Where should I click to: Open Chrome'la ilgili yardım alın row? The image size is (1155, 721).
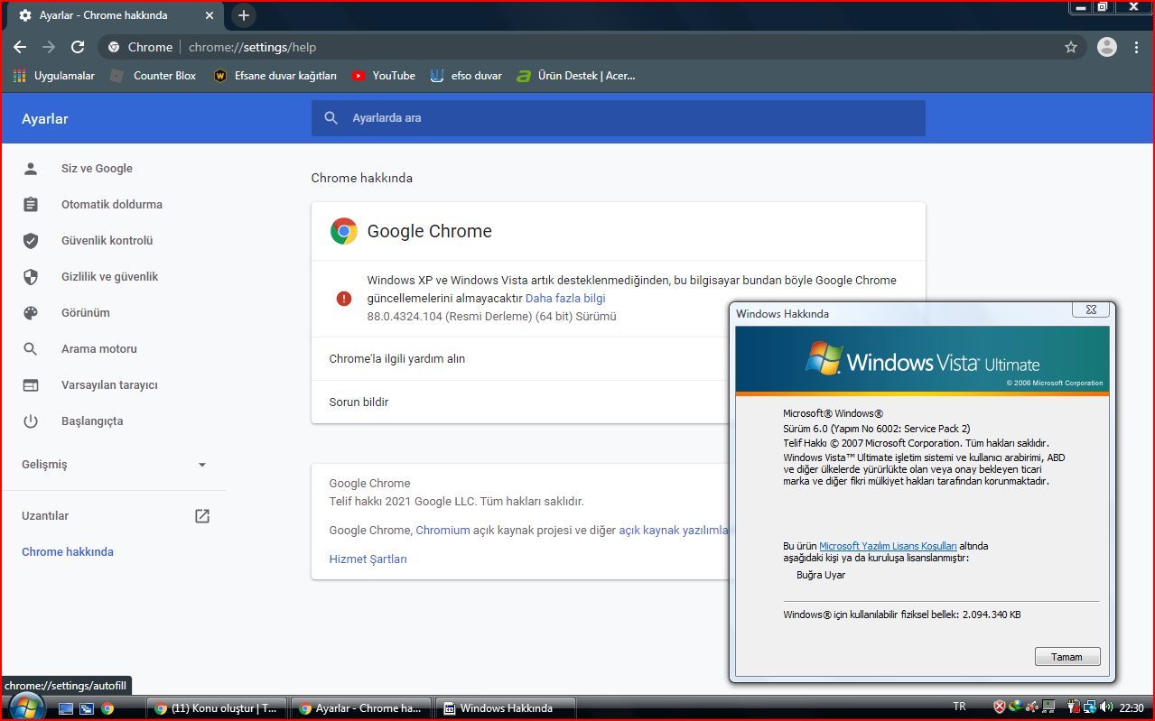[520, 359]
